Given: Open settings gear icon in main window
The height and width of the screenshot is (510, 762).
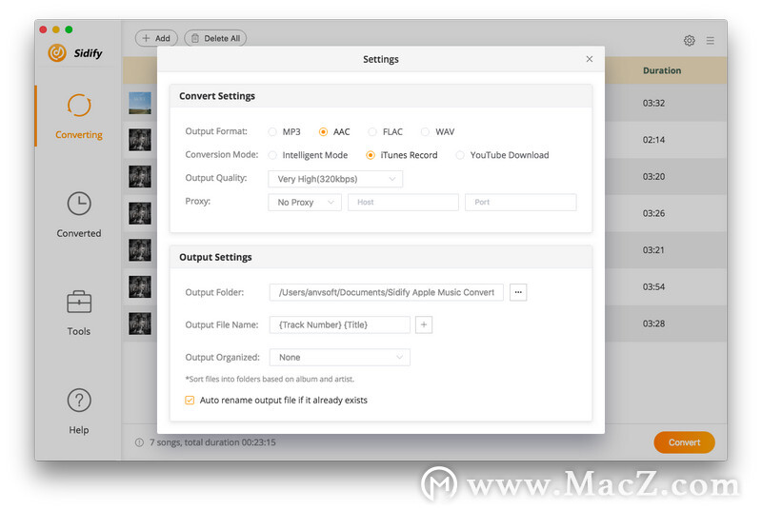Looking at the screenshot, I should [689, 40].
